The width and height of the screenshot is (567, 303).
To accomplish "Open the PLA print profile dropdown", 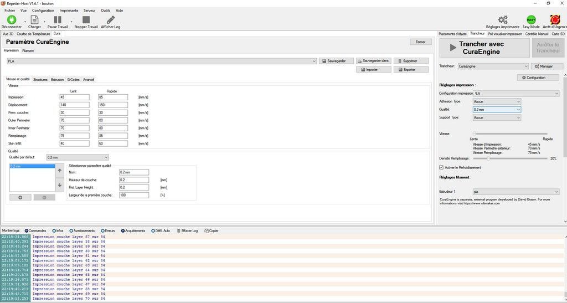I will (x=162, y=61).
